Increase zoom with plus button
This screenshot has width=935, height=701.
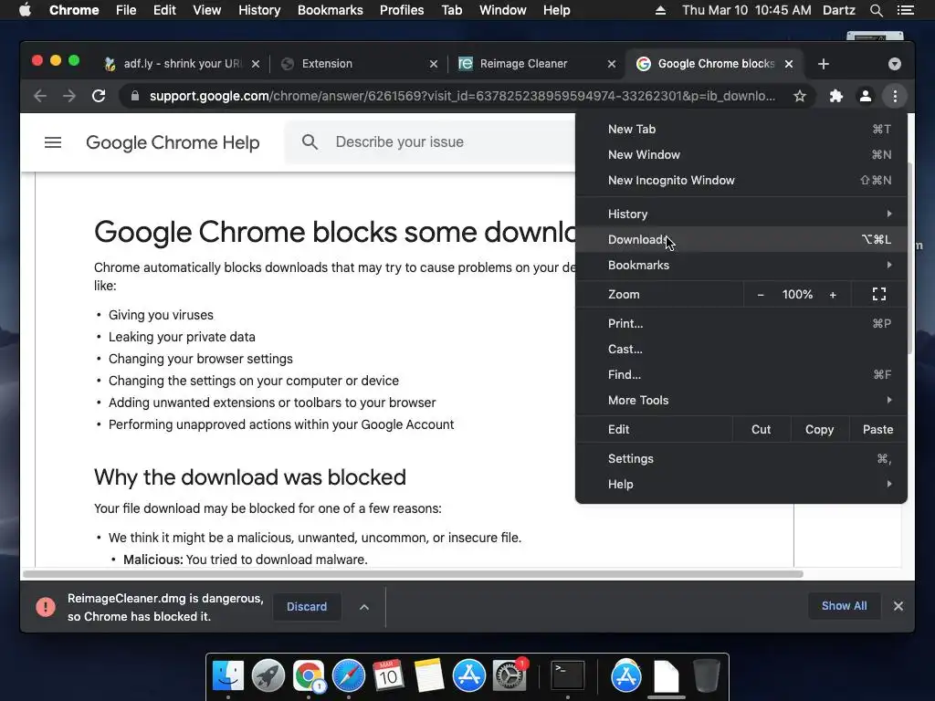[x=833, y=295]
